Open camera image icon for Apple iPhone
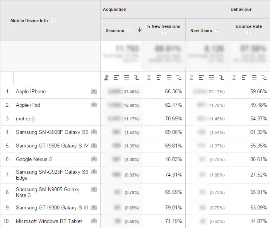The image size is (270, 228). click(94, 91)
